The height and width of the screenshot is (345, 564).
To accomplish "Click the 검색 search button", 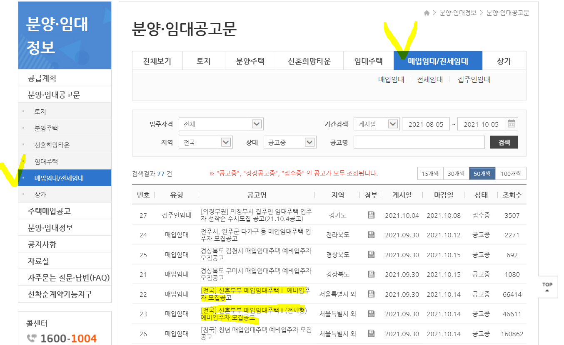I will coord(504,142).
